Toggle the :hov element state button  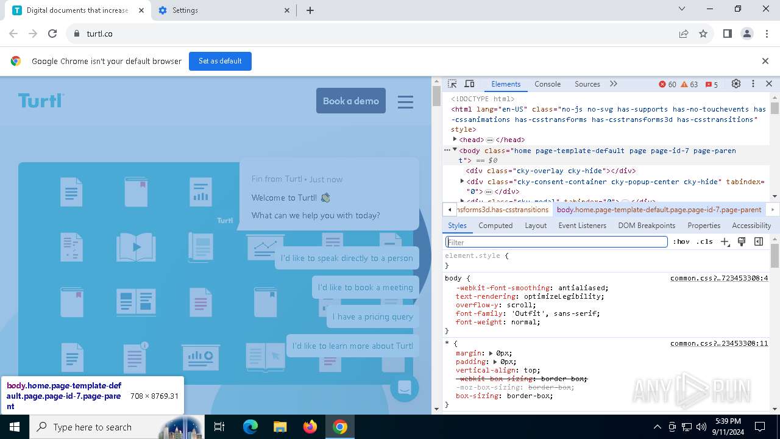[681, 242]
